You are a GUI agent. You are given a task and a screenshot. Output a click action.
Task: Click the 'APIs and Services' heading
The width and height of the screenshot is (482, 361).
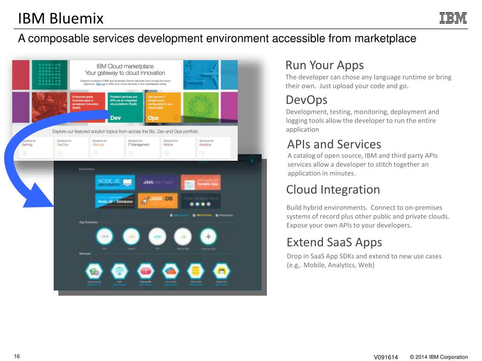pyautogui.click(x=334, y=144)
